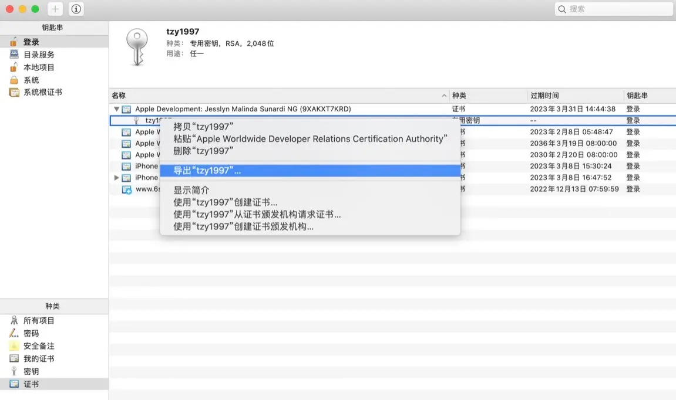The image size is (676, 400).
Task: Click the large key image in header
Action: pyautogui.click(x=137, y=47)
